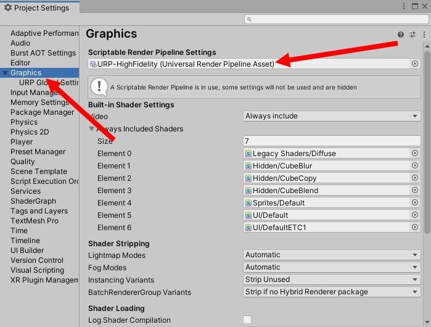
Task: Click the scrollbar up arrow
Action: pyautogui.click(x=427, y=46)
